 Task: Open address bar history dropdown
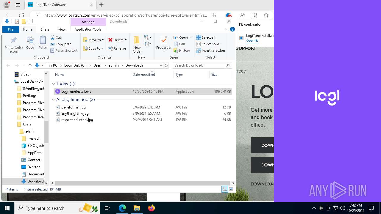pyautogui.click(x=161, y=65)
